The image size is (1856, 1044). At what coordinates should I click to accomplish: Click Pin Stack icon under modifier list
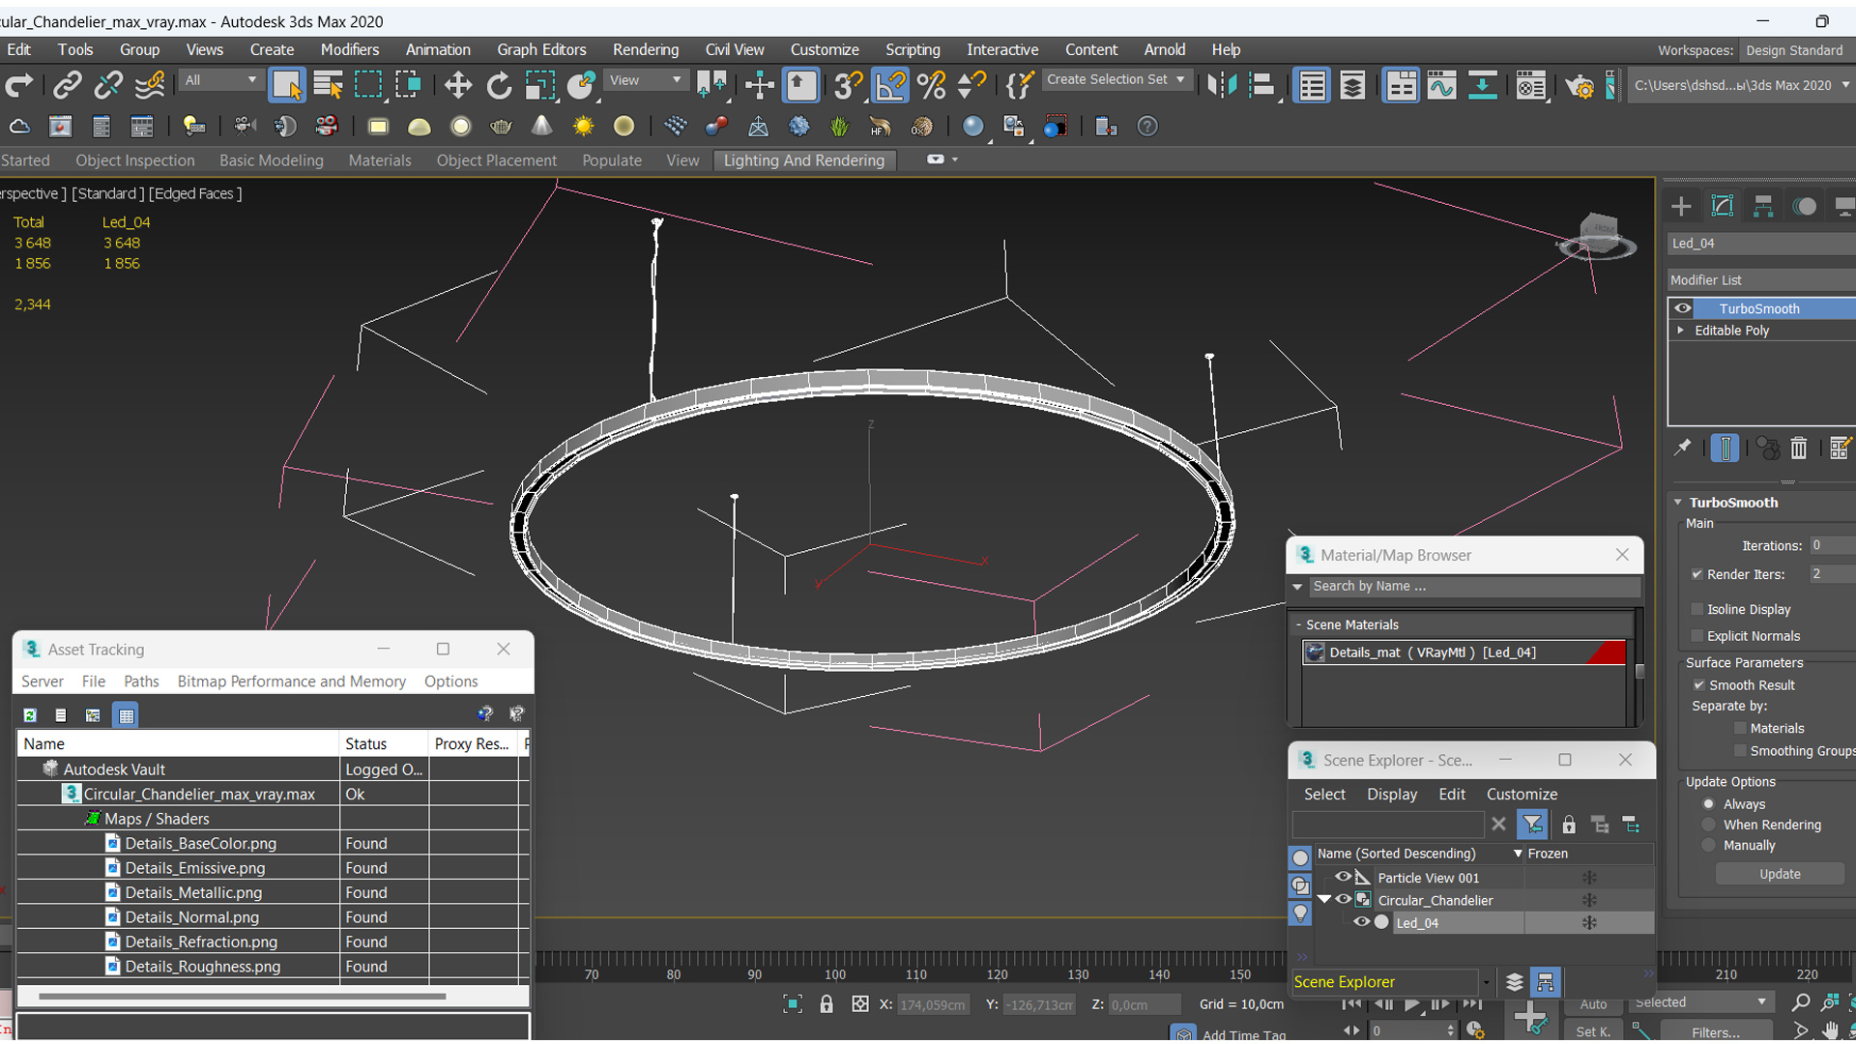(1683, 448)
